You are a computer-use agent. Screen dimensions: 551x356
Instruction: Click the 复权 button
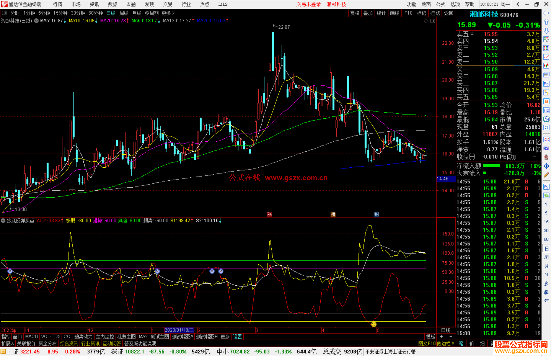[x=355, y=13]
